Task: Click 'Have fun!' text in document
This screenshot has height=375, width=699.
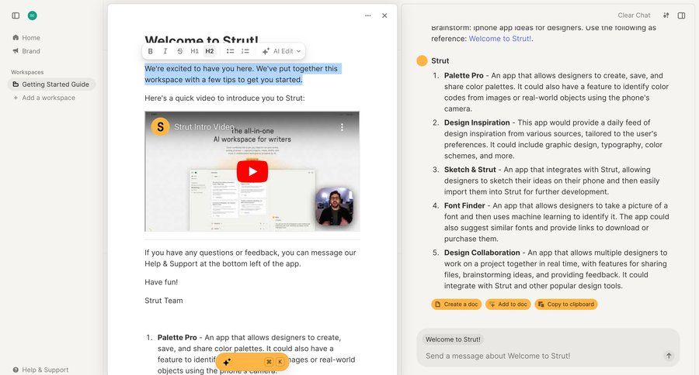Action: click(x=161, y=282)
